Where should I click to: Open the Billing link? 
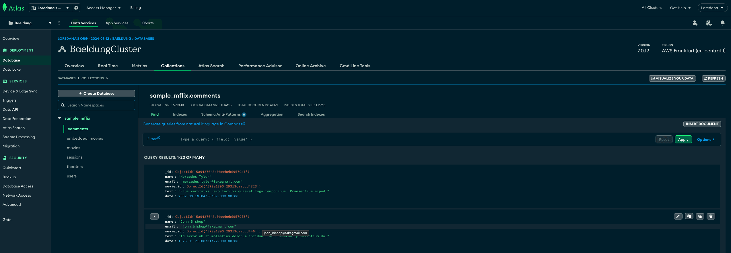135,8
